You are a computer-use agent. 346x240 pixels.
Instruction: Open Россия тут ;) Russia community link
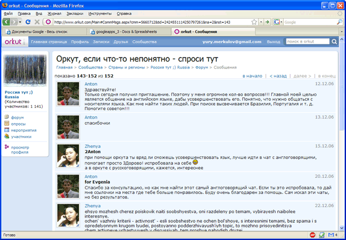(x=19, y=95)
